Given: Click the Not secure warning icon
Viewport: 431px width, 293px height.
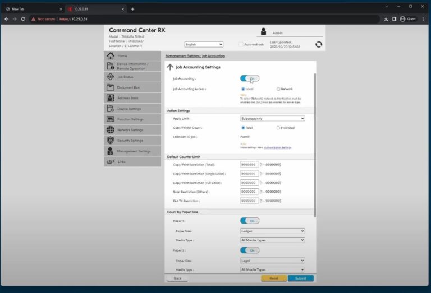Looking at the screenshot, I should 33,19.
